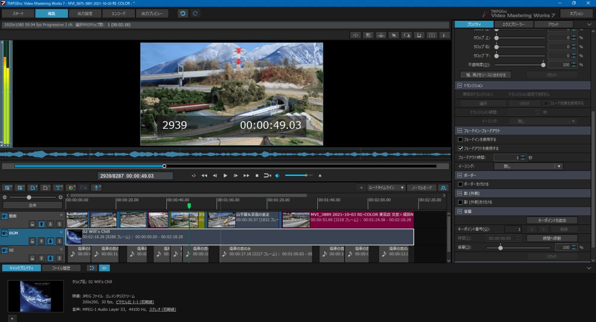
Task: Click the preview volume slider
Action: [x=298, y=175]
